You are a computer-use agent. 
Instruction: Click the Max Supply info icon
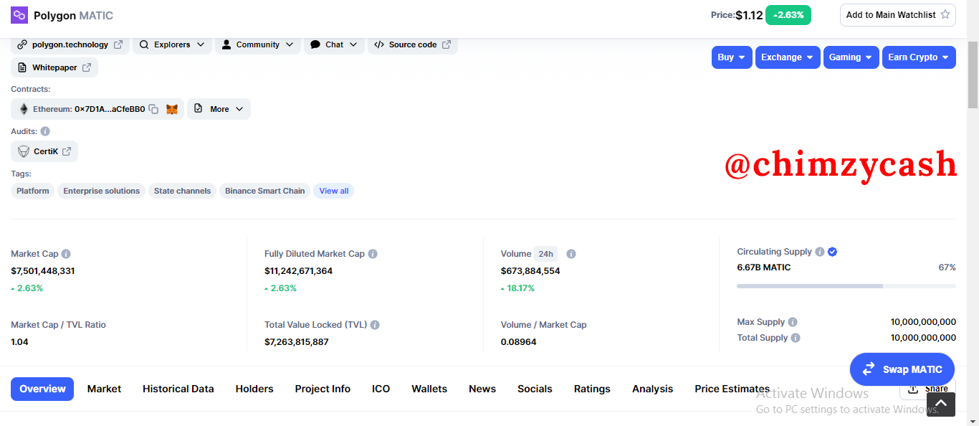point(793,322)
